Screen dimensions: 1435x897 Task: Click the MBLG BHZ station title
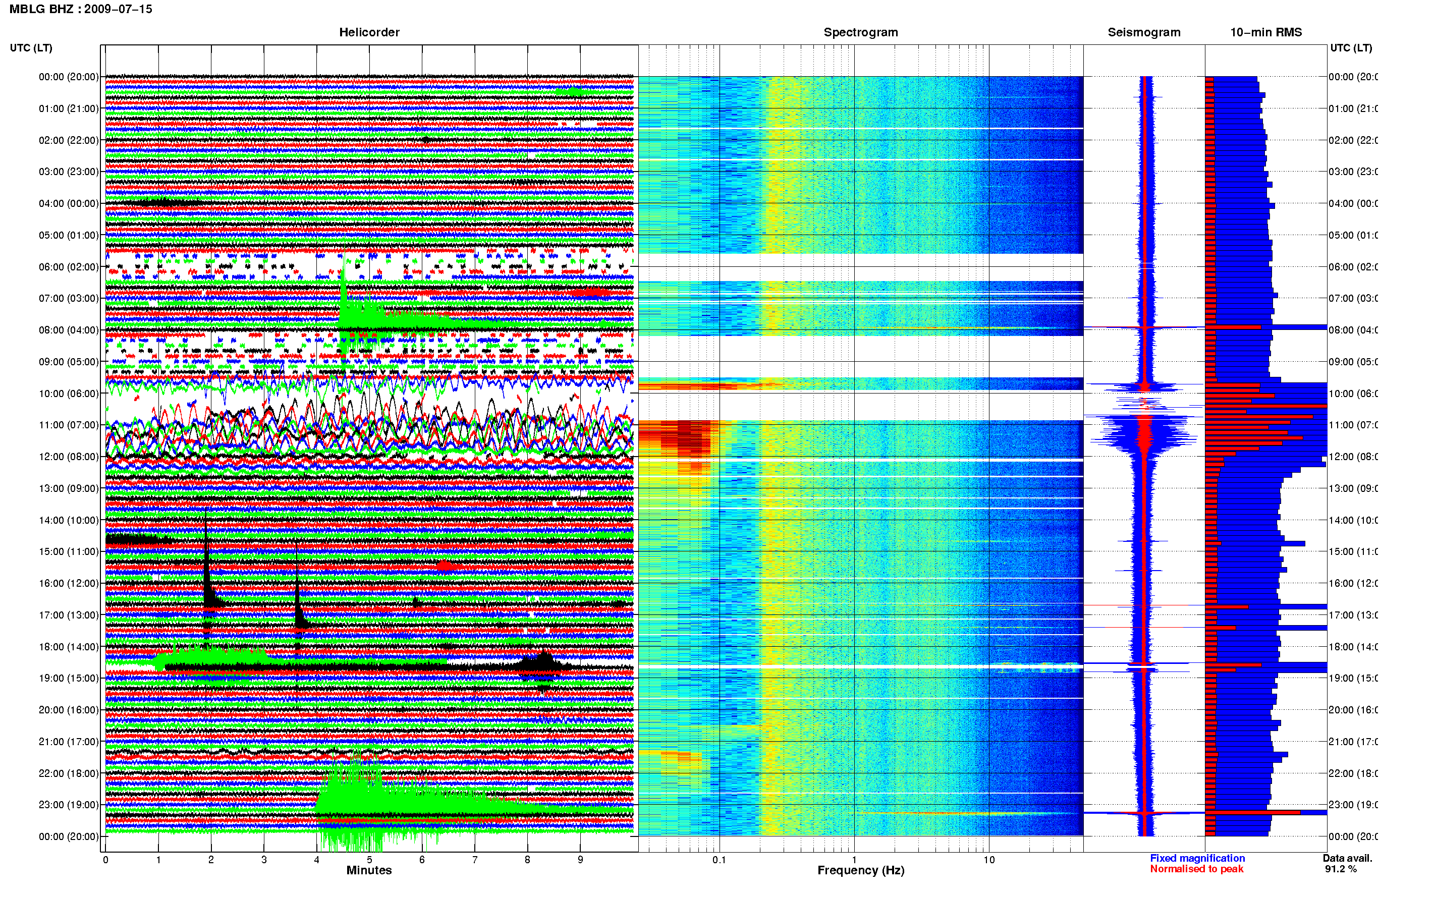pos(81,9)
